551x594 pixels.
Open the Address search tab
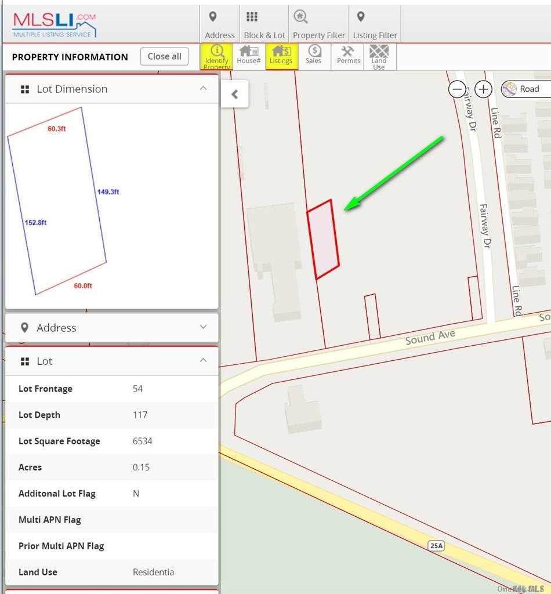click(x=220, y=24)
